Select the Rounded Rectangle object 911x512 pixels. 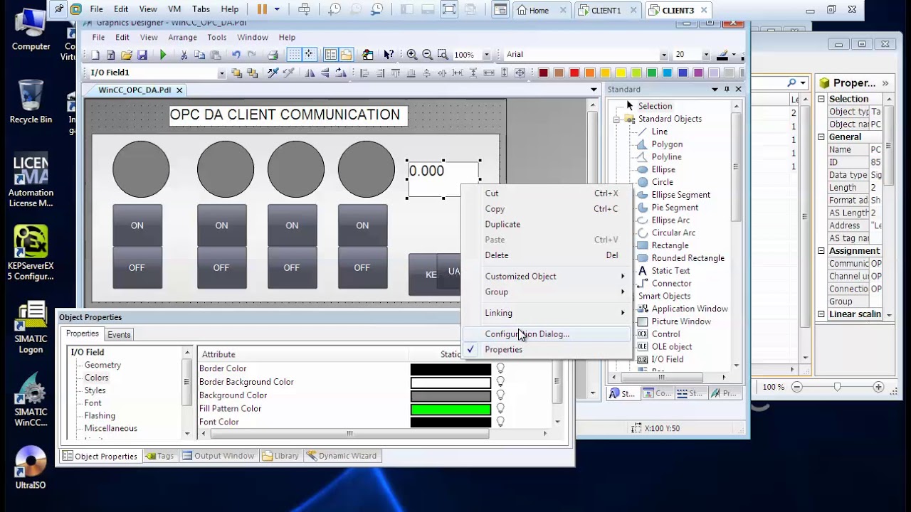pyautogui.click(x=688, y=258)
